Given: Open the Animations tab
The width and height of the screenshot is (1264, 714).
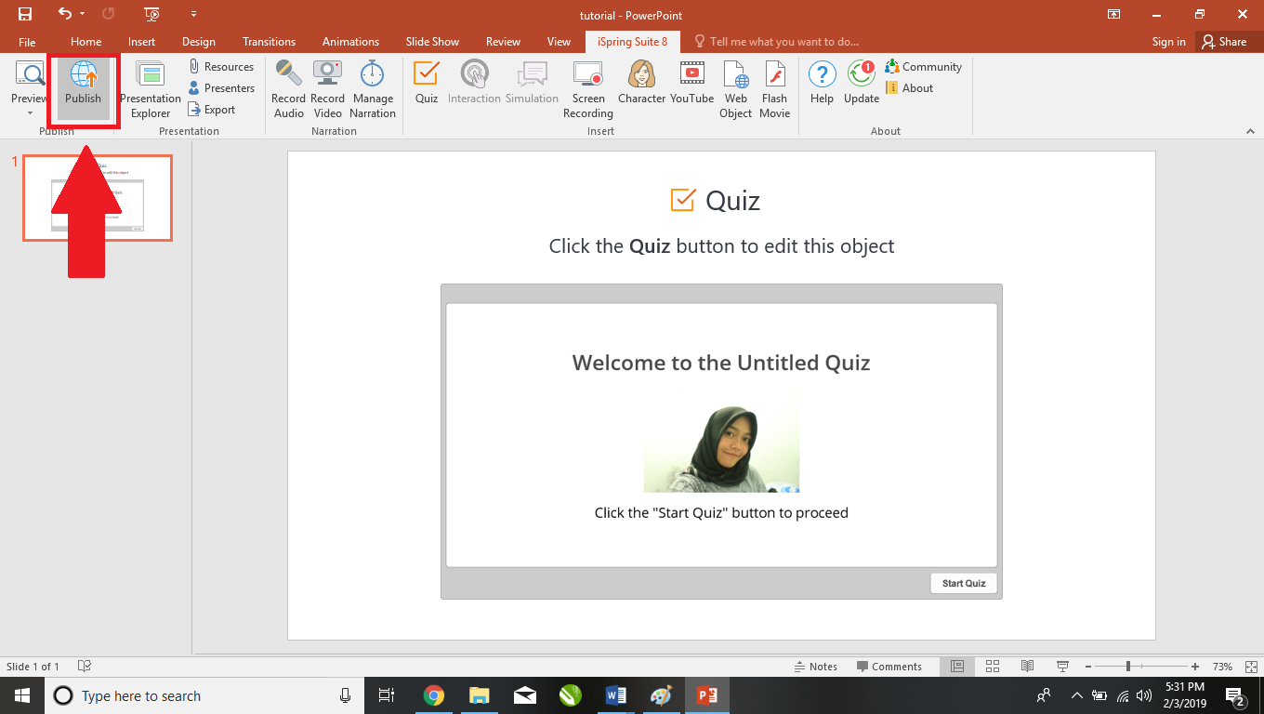Looking at the screenshot, I should click(350, 41).
